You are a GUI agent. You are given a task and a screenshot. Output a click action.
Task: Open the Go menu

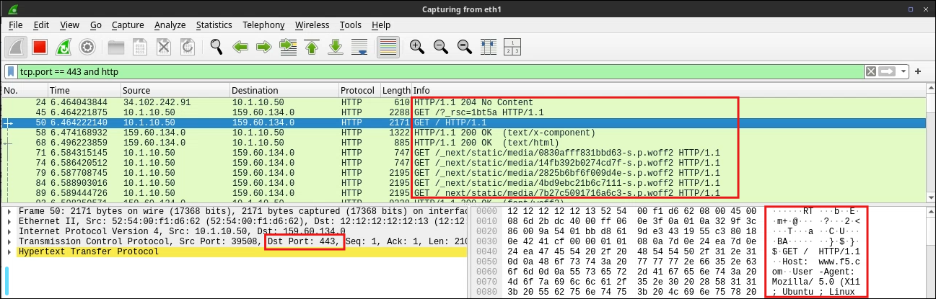[95, 24]
